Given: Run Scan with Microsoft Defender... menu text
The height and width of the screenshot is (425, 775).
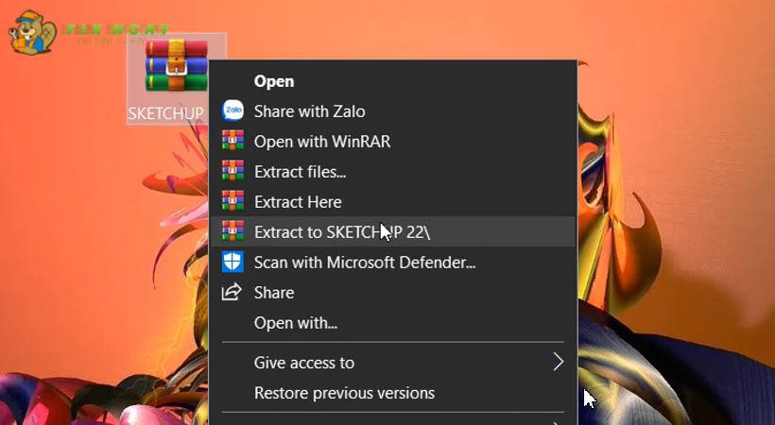Looking at the screenshot, I should point(364,263).
